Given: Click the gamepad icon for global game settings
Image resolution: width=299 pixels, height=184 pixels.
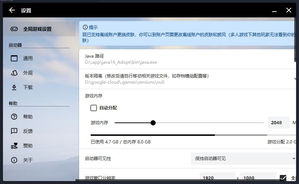Looking at the screenshot, I should pos(14,29).
